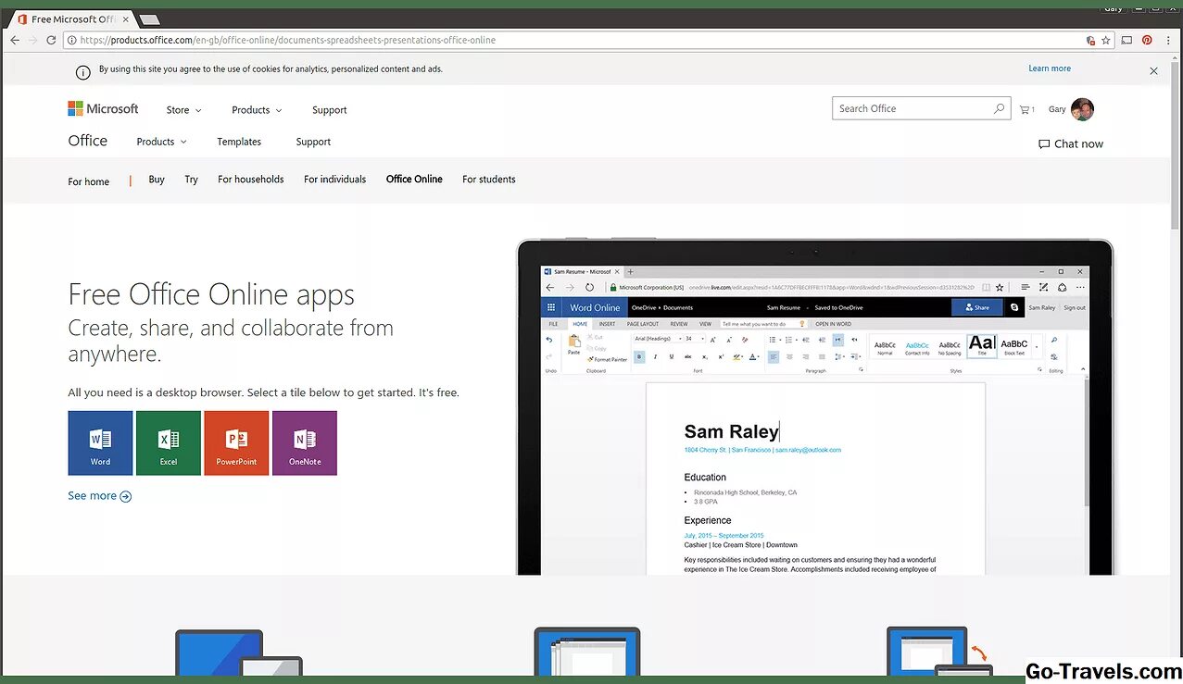Click the search magnifier icon

999,108
